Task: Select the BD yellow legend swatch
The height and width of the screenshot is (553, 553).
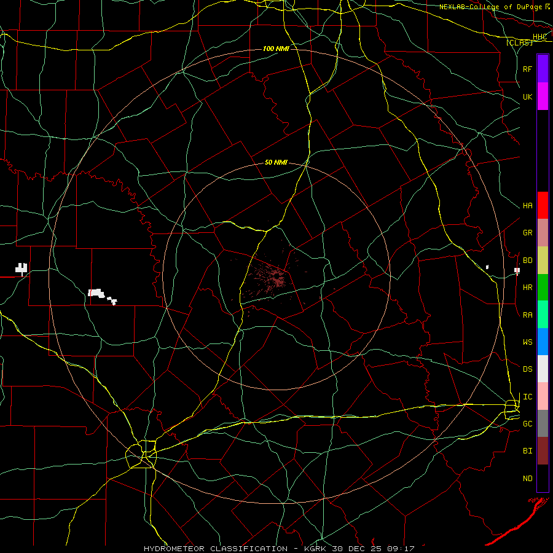Action: [x=543, y=260]
